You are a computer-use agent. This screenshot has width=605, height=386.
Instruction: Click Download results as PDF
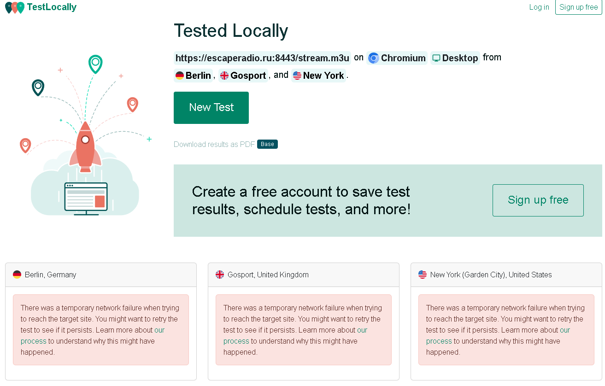[x=214, y=144]
